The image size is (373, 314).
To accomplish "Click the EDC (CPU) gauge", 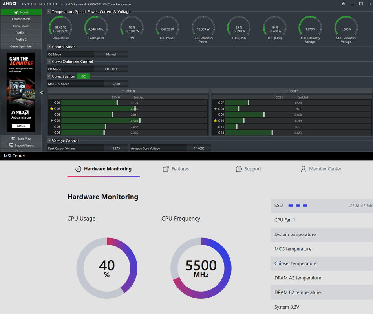I will [x=274, y=26].
